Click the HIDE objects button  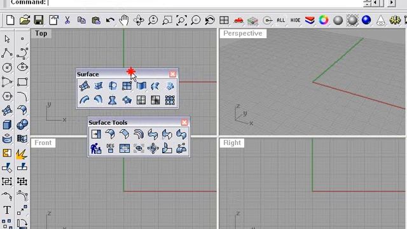pyautogui.click(x=295, y=20)
